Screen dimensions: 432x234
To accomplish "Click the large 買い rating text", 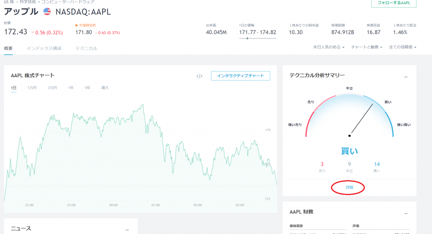I will [x=349, y=151].
